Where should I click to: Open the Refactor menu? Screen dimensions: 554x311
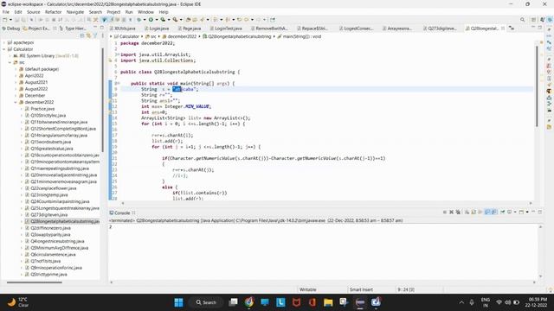pyautogui.click(x=54, y=12)
